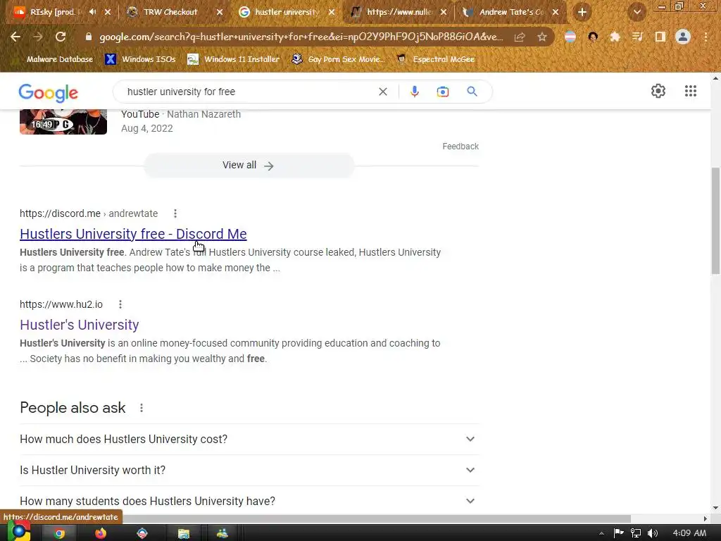Open the volume tray icon
Screen dimensions: 721x541
(652, 533)
